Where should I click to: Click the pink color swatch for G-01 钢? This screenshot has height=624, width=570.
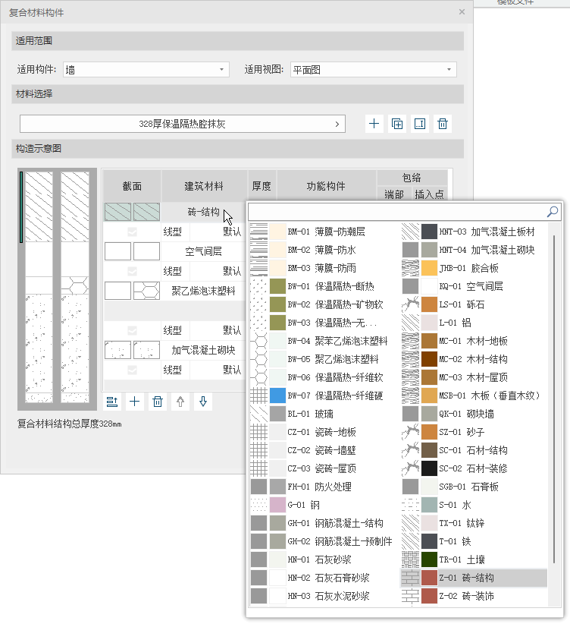tap(277, 505)
